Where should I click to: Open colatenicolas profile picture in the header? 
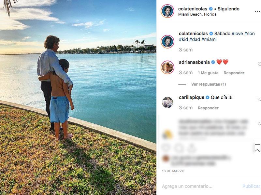tap(167, 11)
